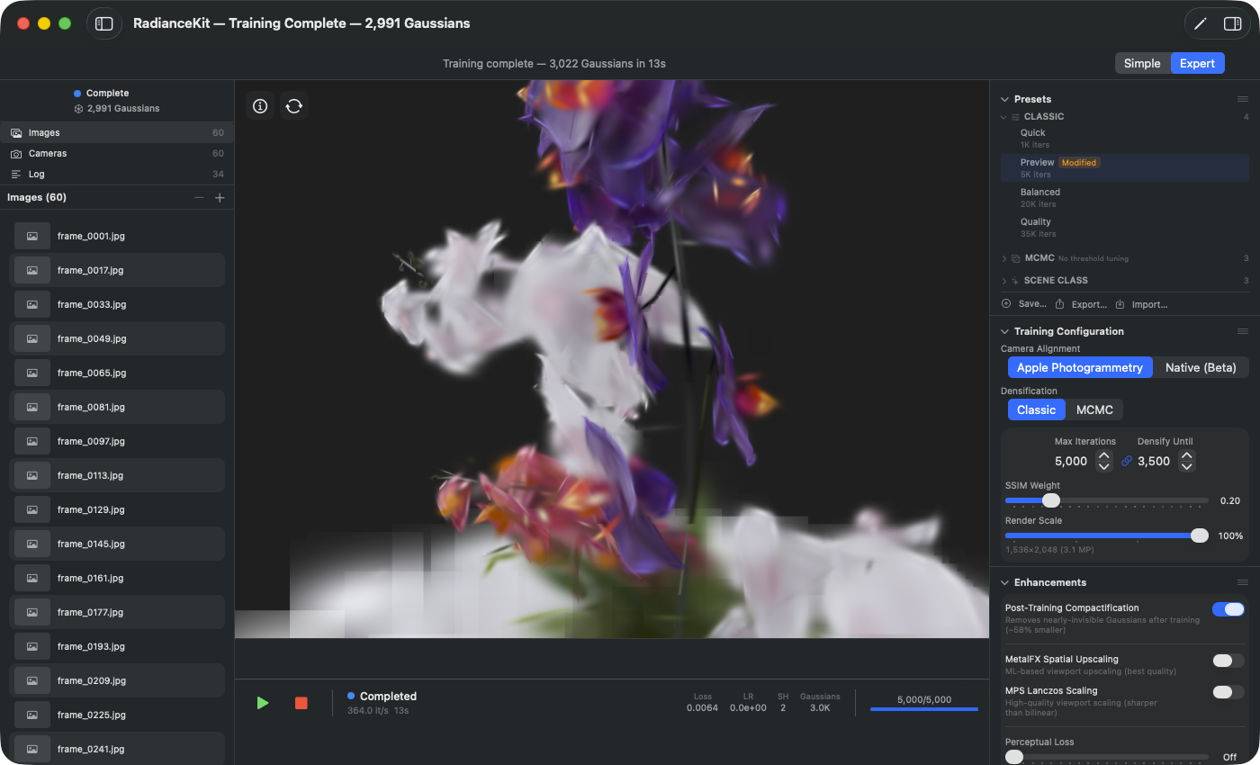Click thumbnail icon of frame_0113.jpg

tap(32, 475)
